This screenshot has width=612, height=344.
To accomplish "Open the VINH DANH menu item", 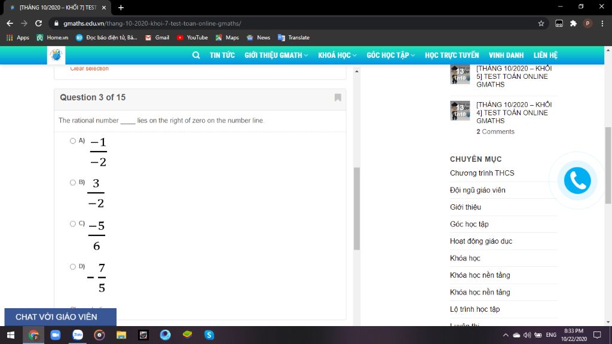I will coord(506,55).
